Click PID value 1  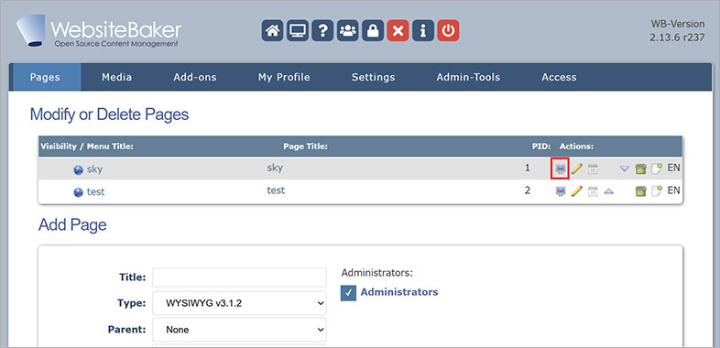(x=528, y=168)
